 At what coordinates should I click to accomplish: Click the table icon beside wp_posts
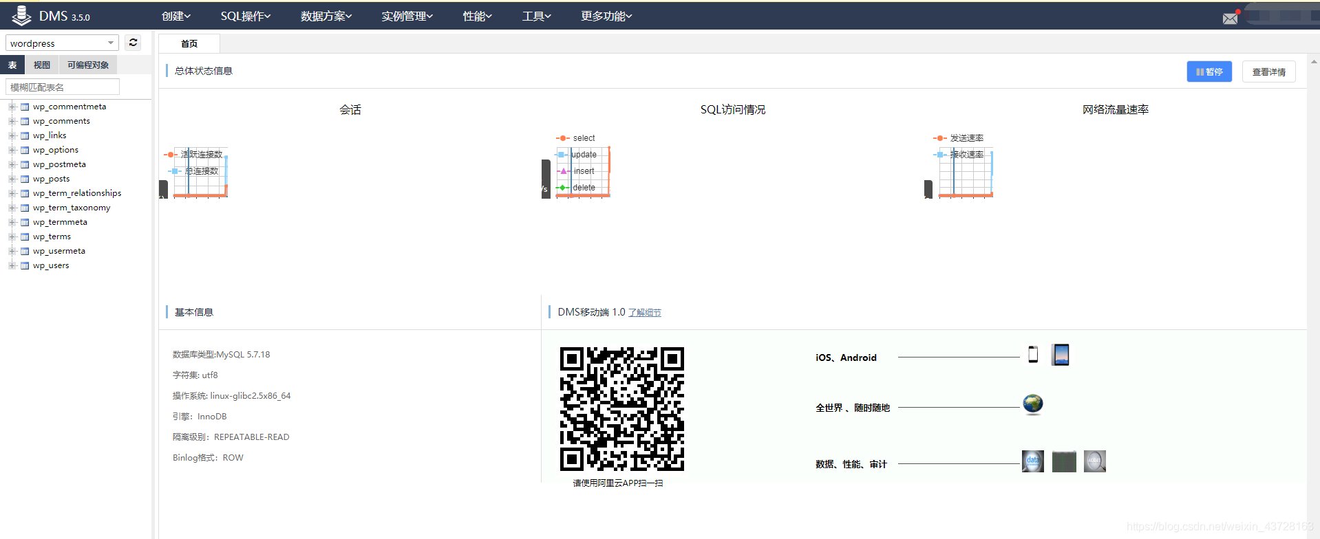(25, 179)
